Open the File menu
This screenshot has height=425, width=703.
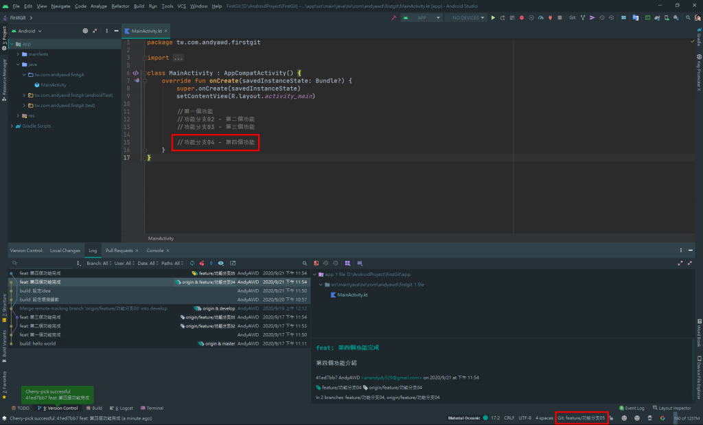(16, 6)
